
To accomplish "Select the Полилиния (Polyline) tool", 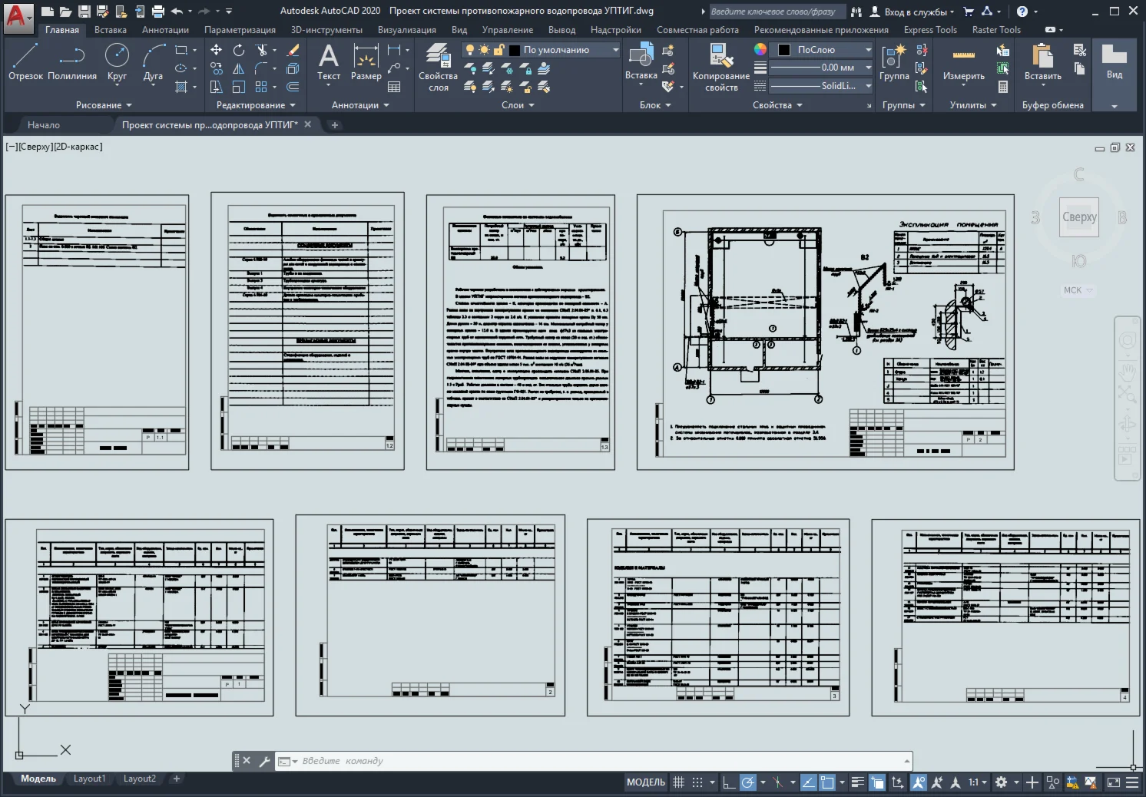I will 72,61.
